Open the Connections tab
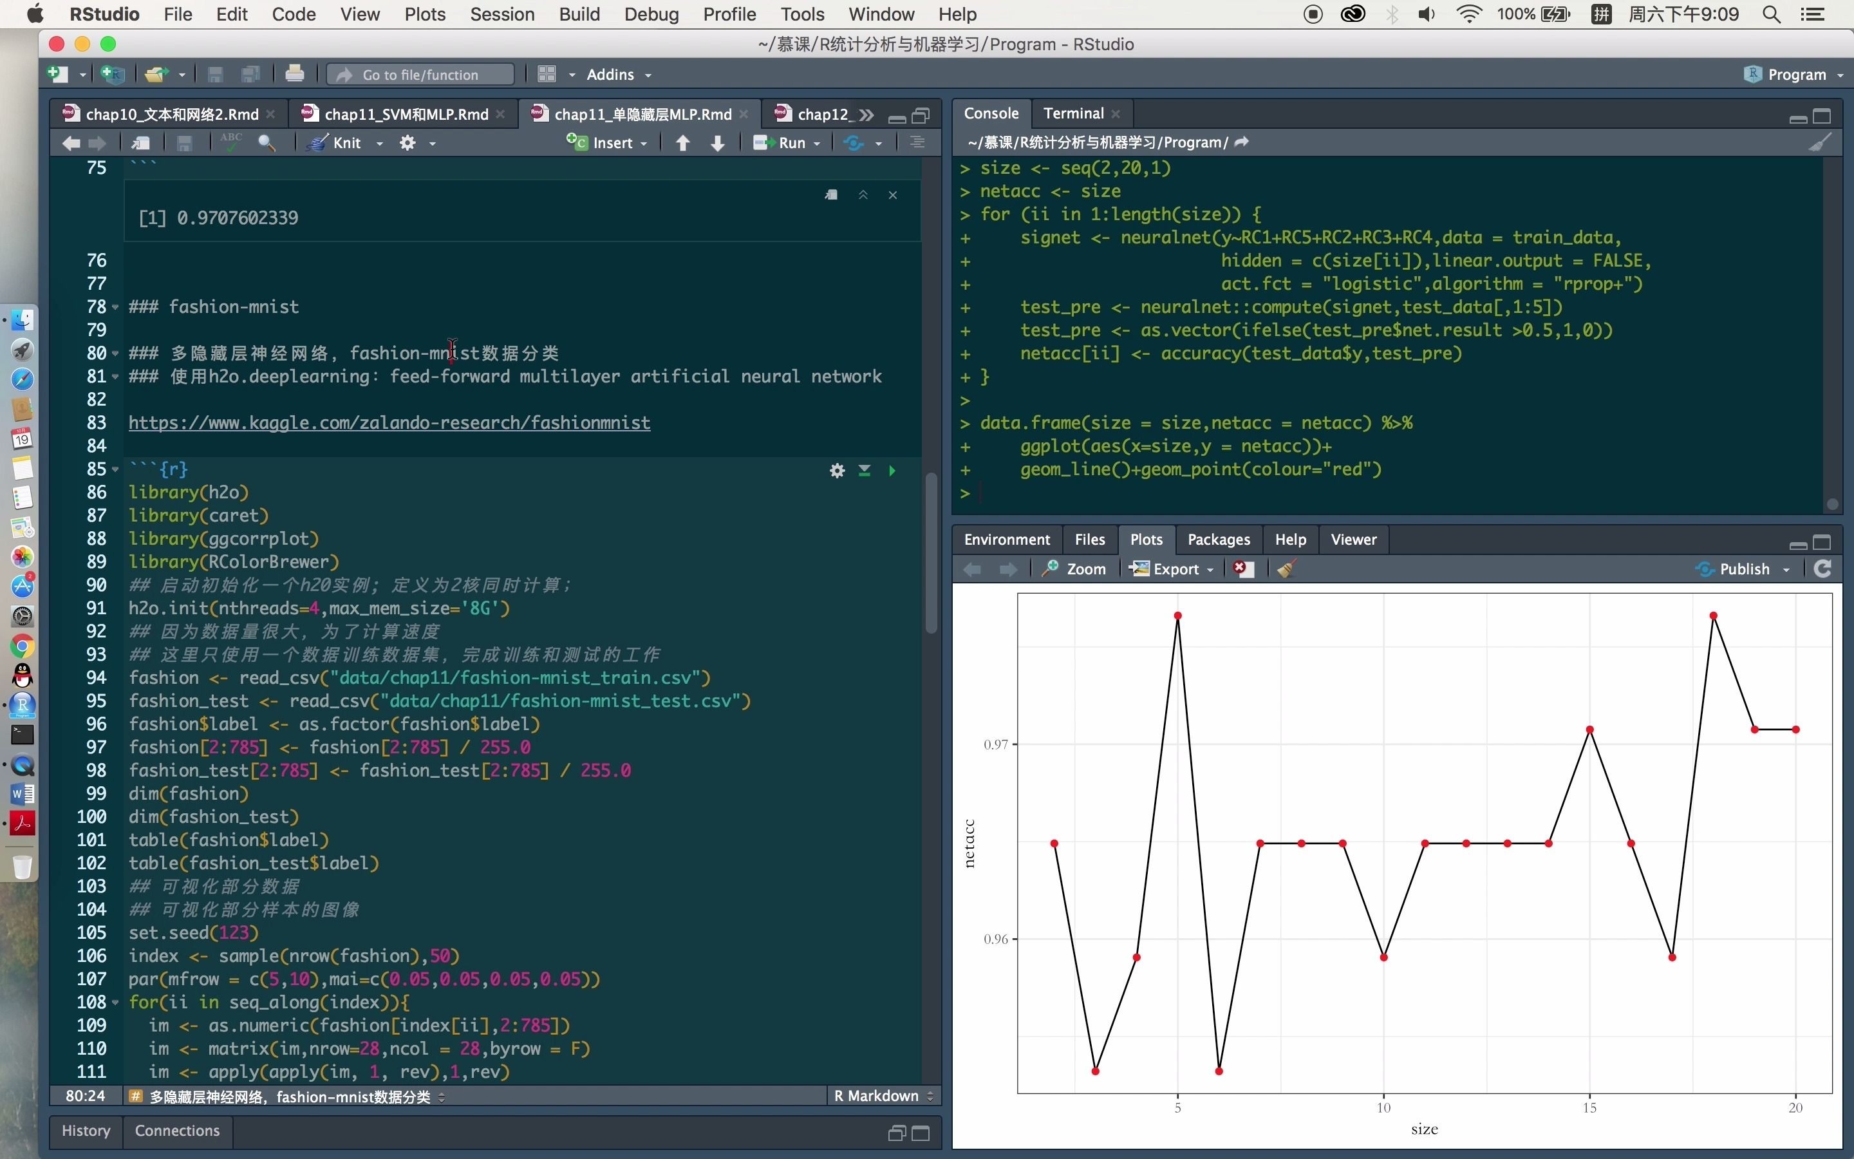 (x=177, y=1131)
